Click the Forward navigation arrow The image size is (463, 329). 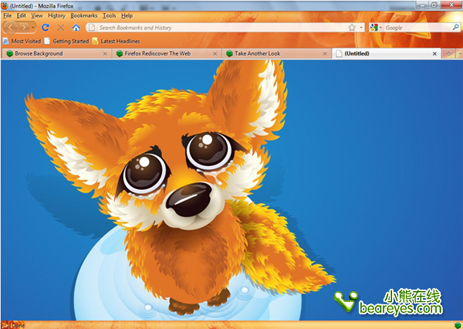tap(24, 28)
